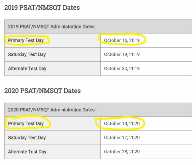Click the 2019 PSAT/NMSQT Dates heading
This screenshot has width=196, height=165.
[x=42, y=8]
